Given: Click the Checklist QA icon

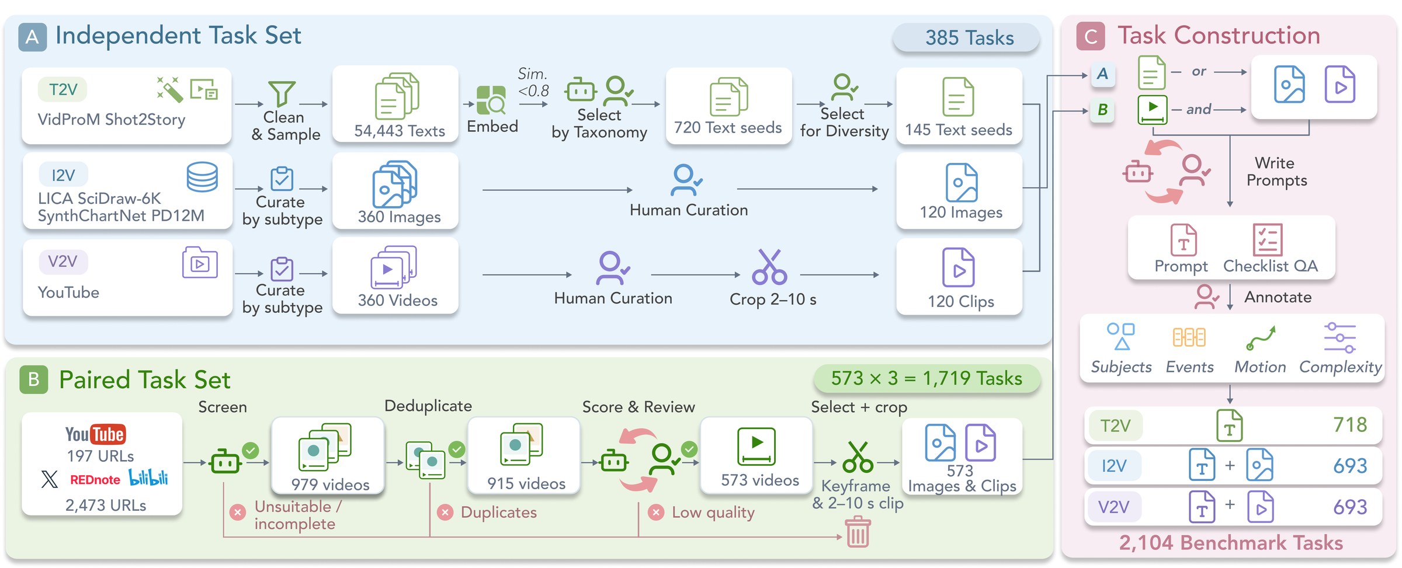Looking at the screenshot, I should coord(1268,239).
